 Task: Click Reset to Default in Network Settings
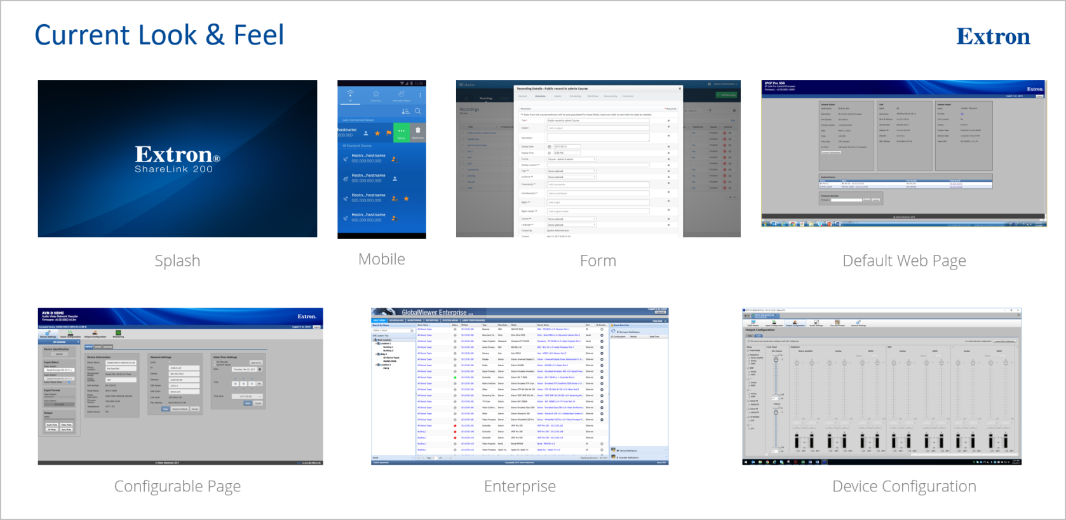[180, 409]
